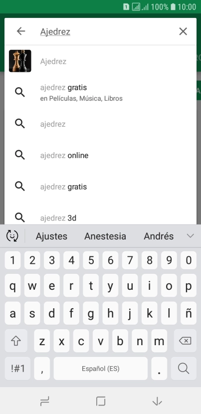Tap the keyboard search magnifier key

click(184, 369)
